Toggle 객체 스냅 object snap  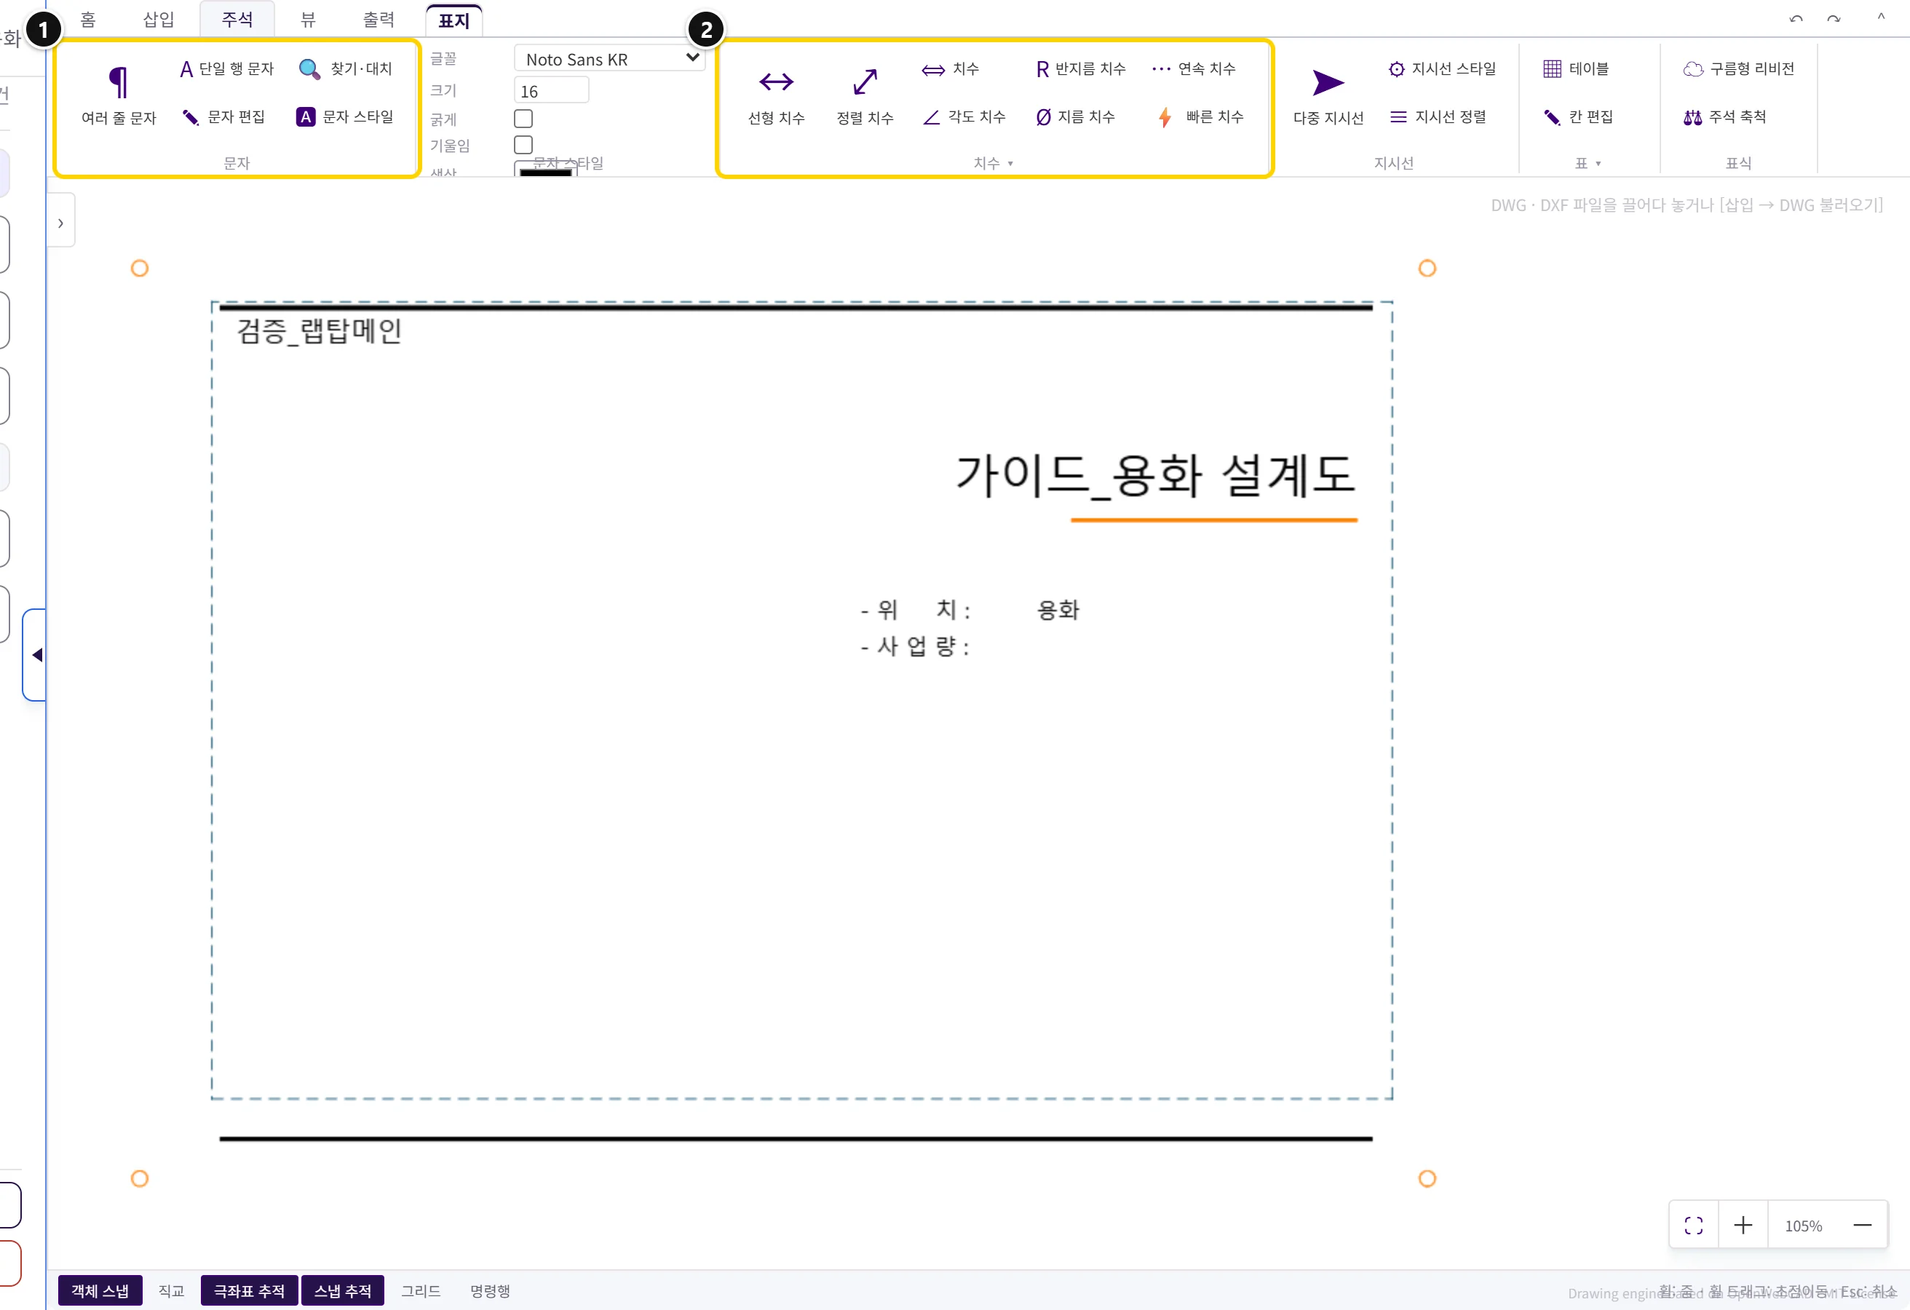click(100, 1290)
